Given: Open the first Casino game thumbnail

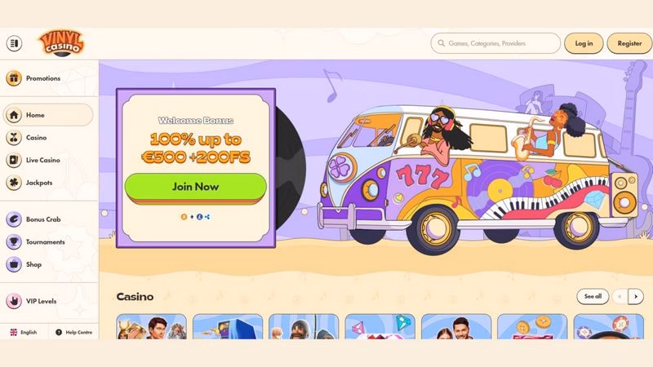Looking at the screenshot, I should click(x=152, y=327).
